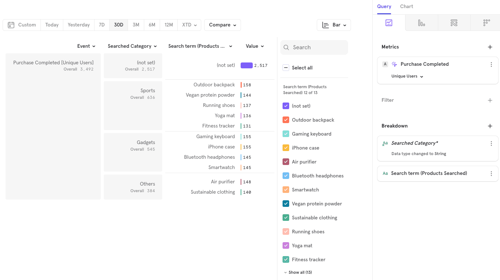500x280 pixels.
Task: Open options menu for Purchase Completed metric
Action: [x=492, y=64]
